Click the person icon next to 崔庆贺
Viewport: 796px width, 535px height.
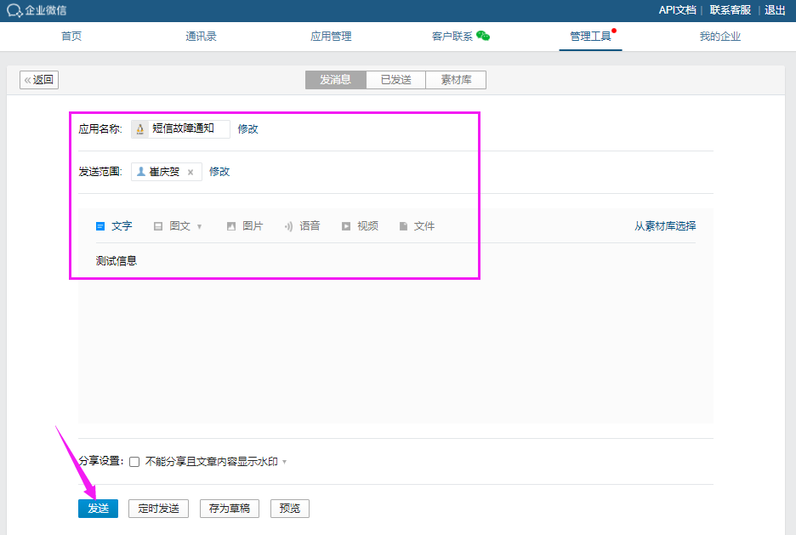[x=141, y=172]
